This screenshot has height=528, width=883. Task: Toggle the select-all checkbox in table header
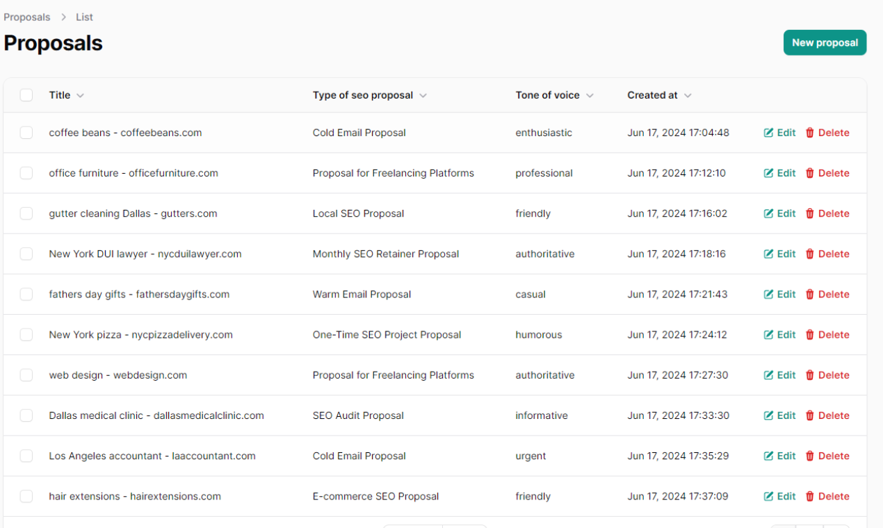(26, 95)
